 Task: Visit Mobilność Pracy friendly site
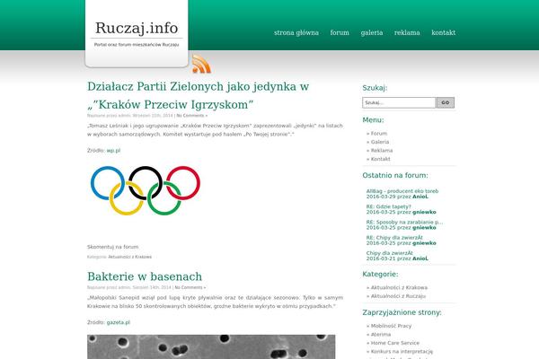391,326
